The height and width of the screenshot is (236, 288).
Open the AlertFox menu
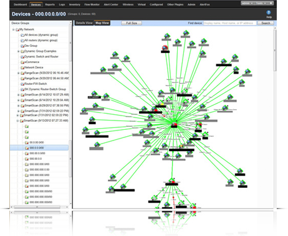pos(204,4)
